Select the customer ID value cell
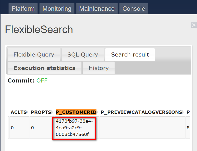Screen dimensions: 197x151 pos(74,128)
